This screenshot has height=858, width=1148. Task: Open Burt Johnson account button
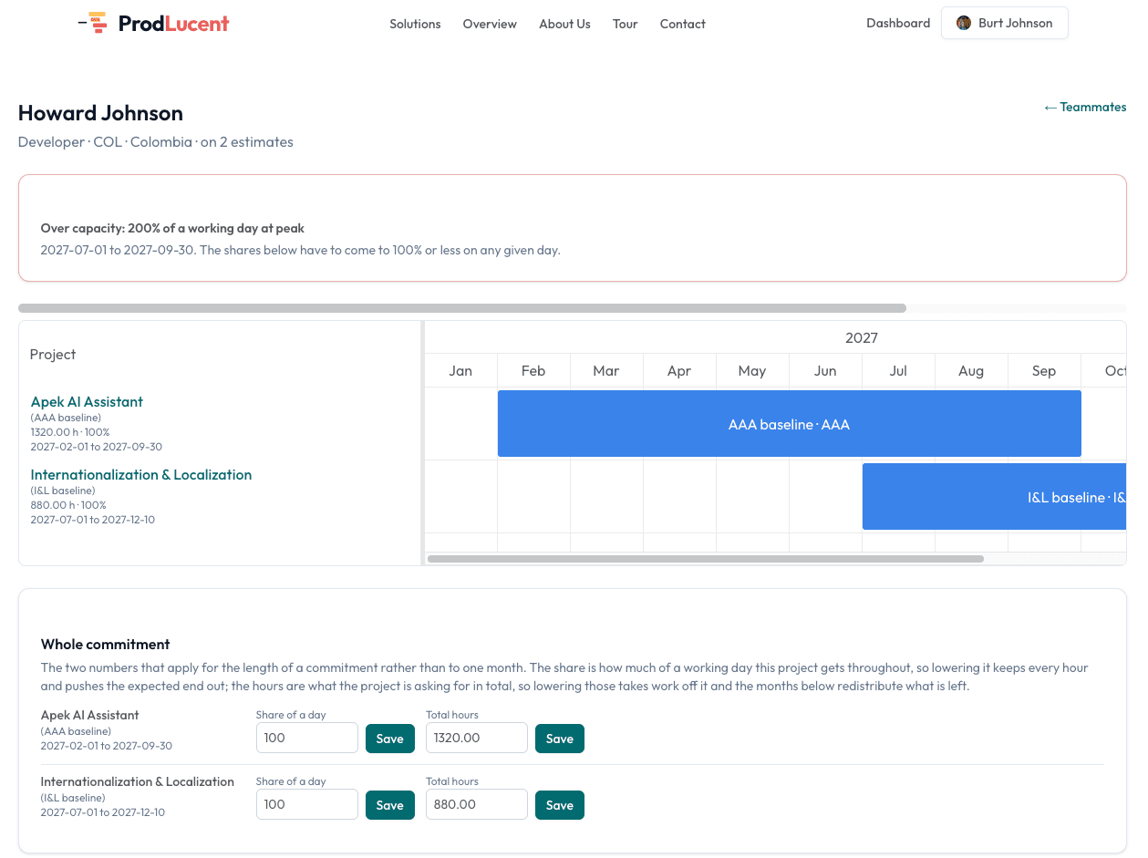click(x=1004, y=23)
